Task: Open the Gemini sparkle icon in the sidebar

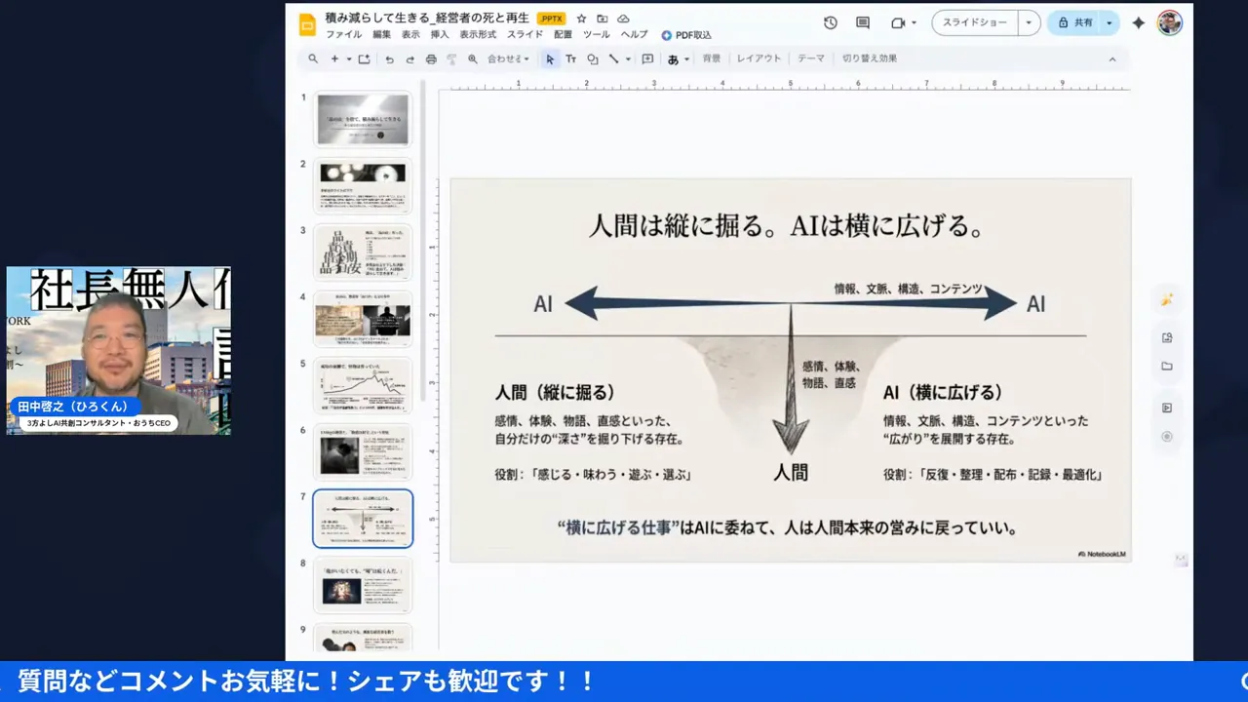Action: tap(1166, 300)
